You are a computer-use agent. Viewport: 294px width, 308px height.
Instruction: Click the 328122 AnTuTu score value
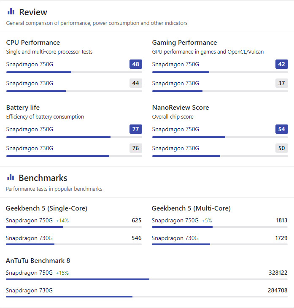tap(278, 273)
